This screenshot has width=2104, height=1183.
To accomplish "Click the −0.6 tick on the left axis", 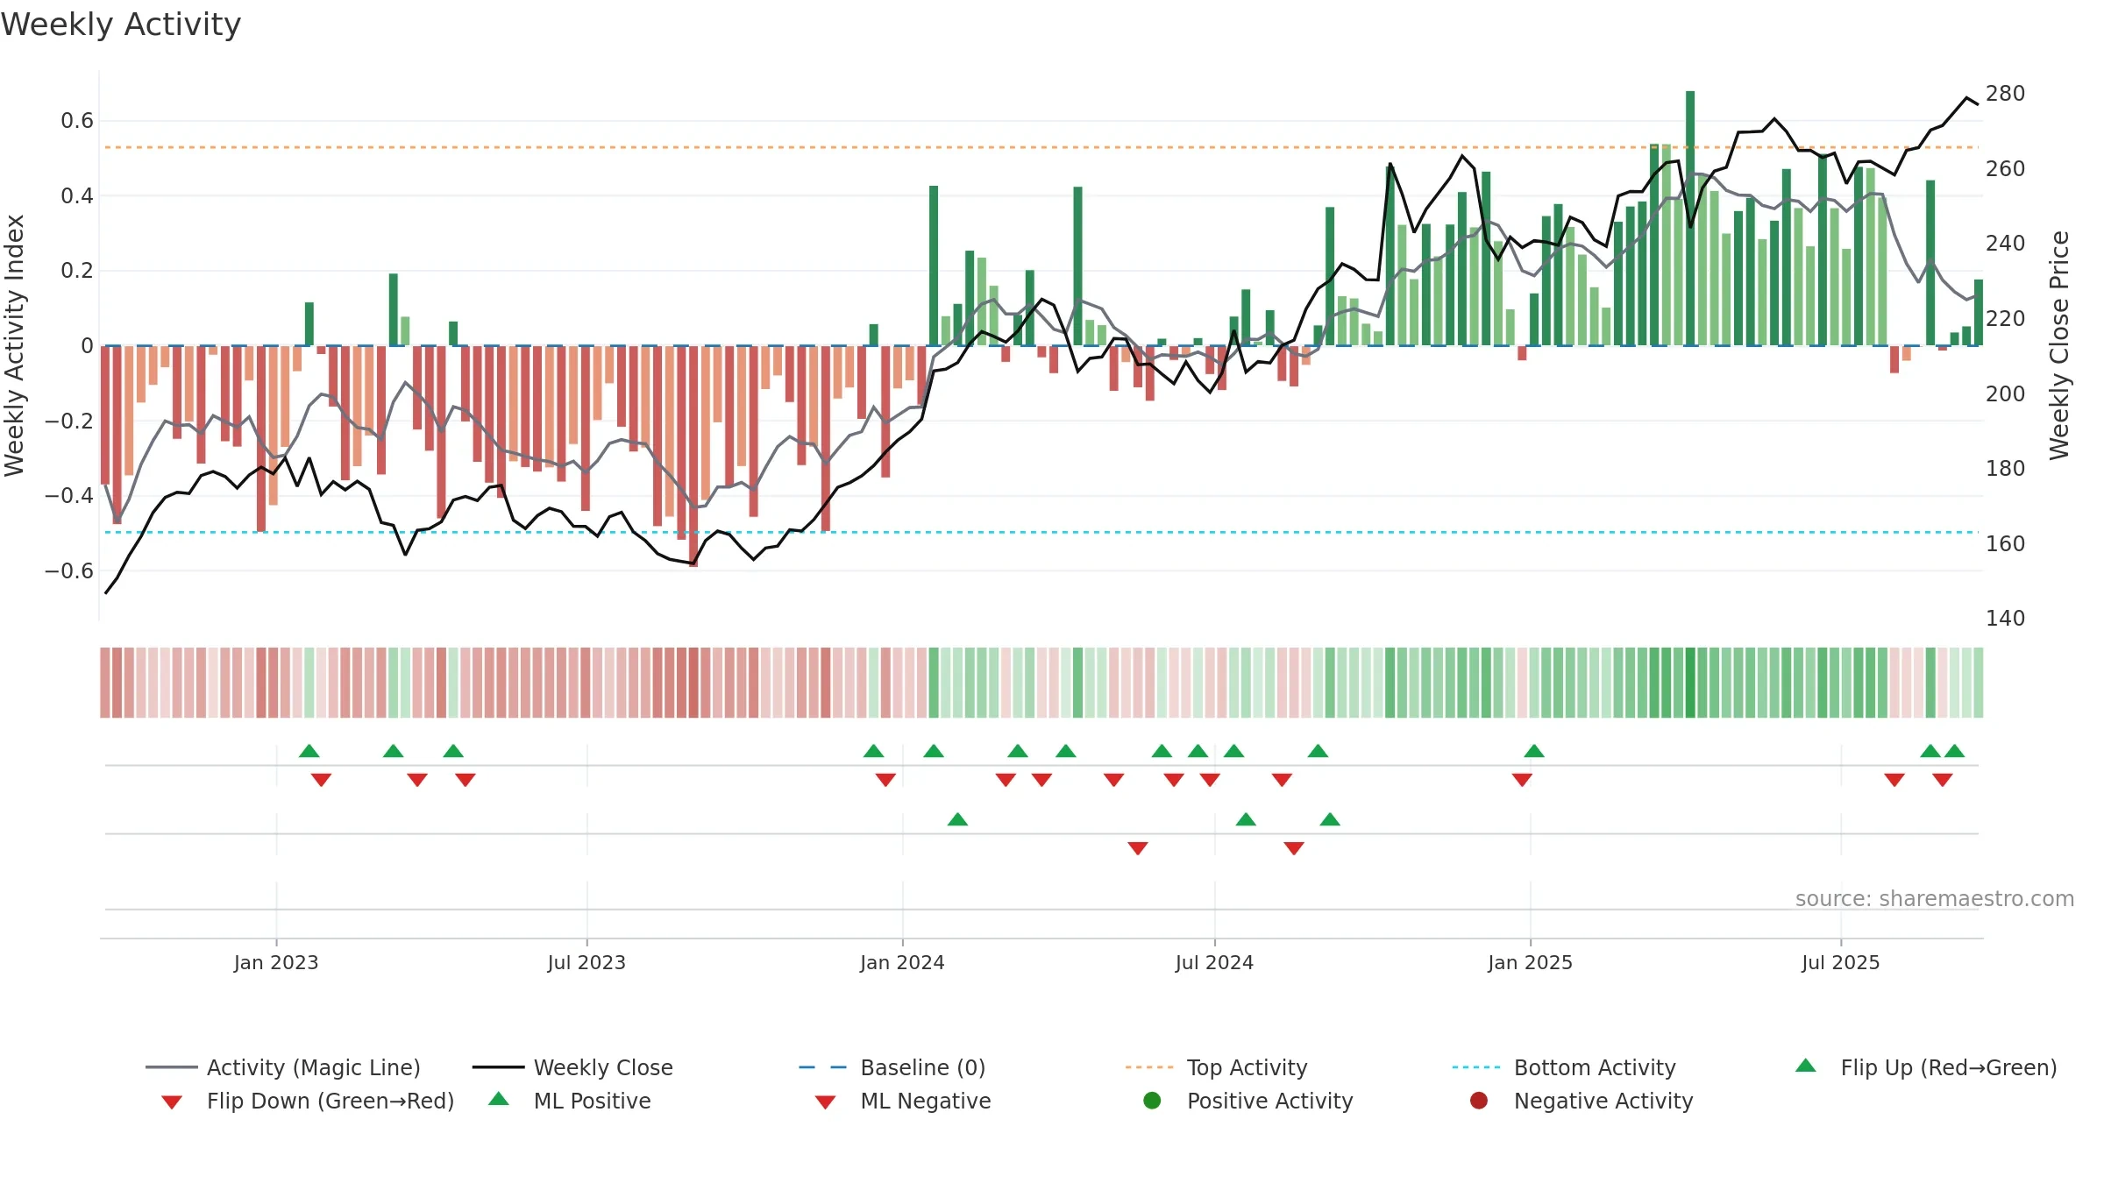I will (x=69, y=571).
